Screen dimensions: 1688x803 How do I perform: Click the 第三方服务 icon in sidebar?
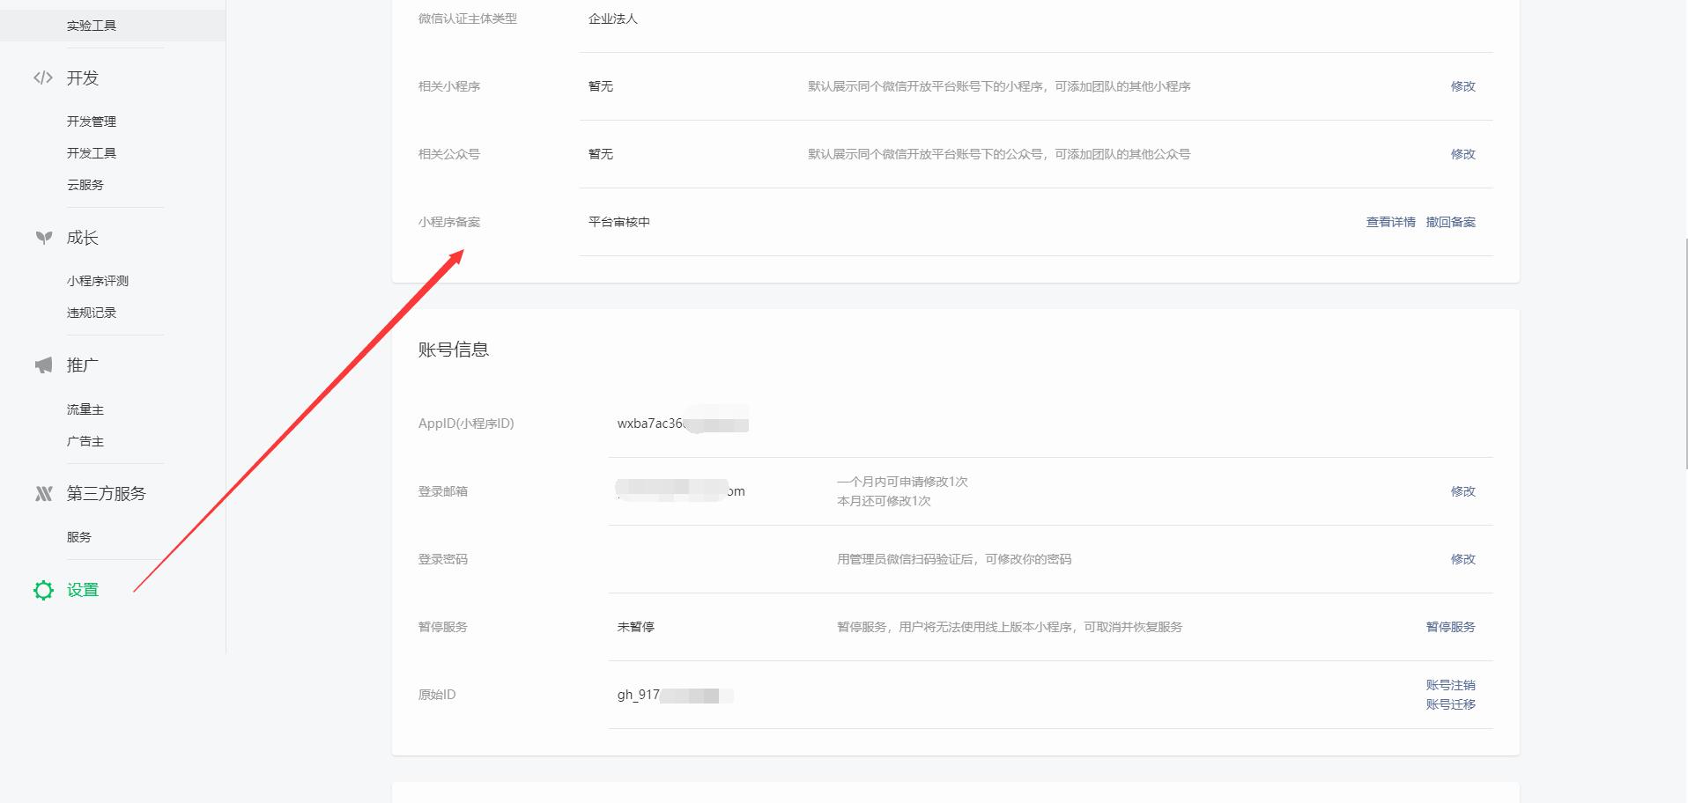click(43, 494)
